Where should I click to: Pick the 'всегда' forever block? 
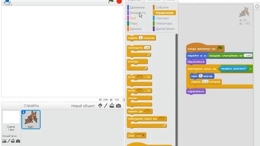pyautogui.click(x=137, y=65)
